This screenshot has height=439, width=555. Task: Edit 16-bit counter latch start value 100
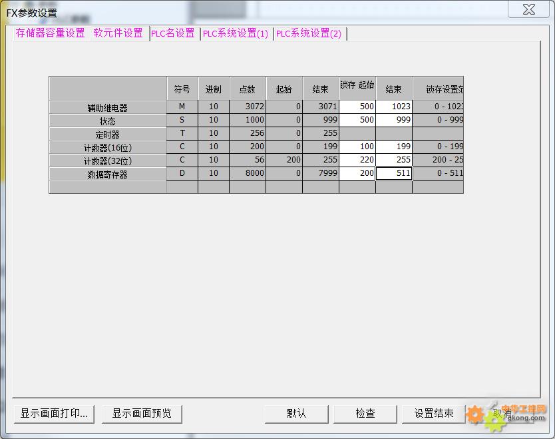[357, 147]
